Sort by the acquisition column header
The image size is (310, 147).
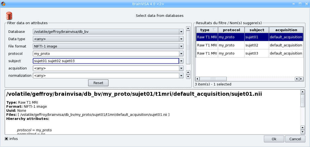[x=286, y=30]
